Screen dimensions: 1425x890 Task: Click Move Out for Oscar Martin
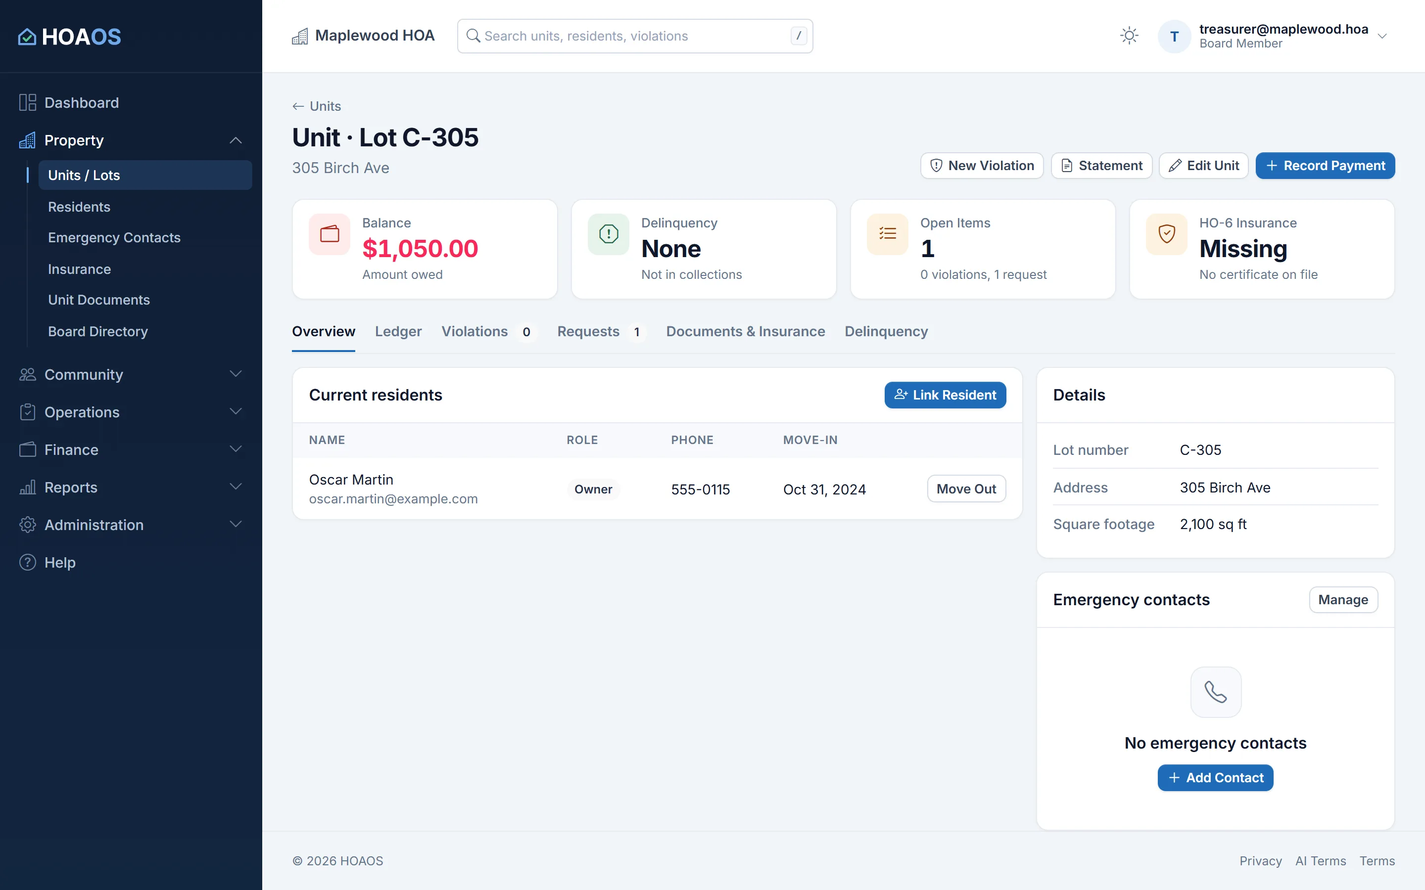pyautogui.click(x=966, y=489)
